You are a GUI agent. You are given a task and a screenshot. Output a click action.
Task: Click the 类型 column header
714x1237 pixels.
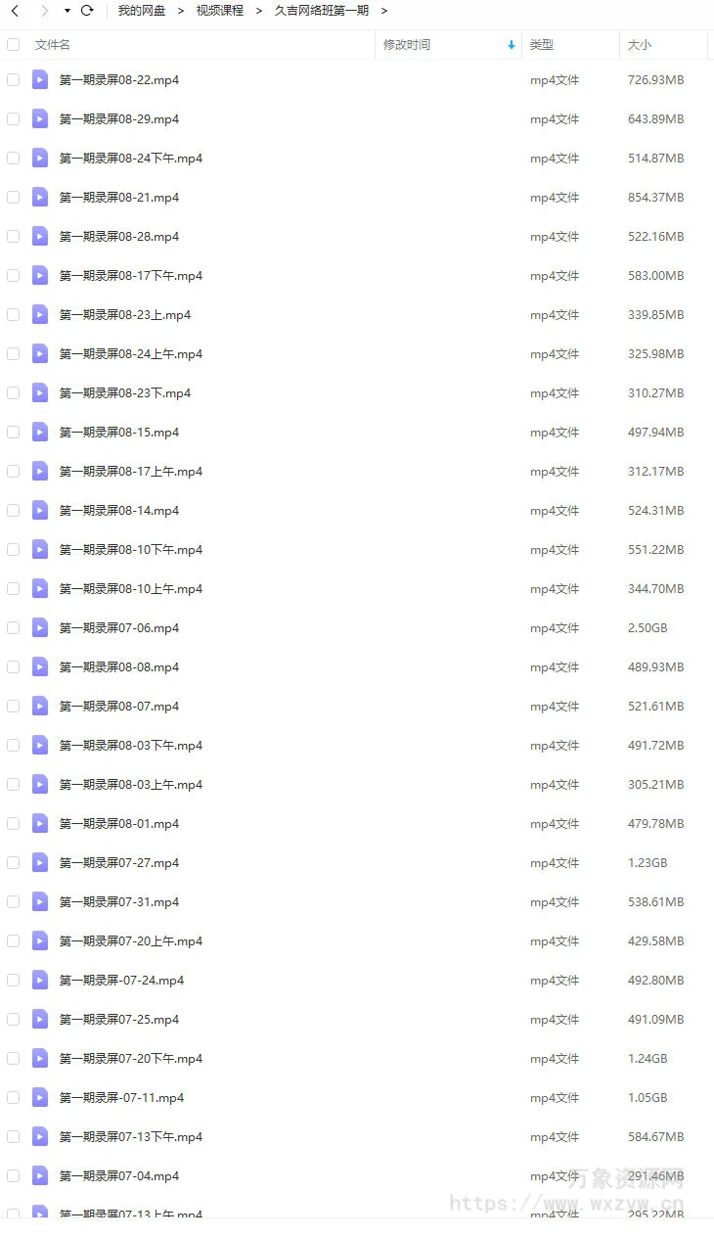coord(542,45)
